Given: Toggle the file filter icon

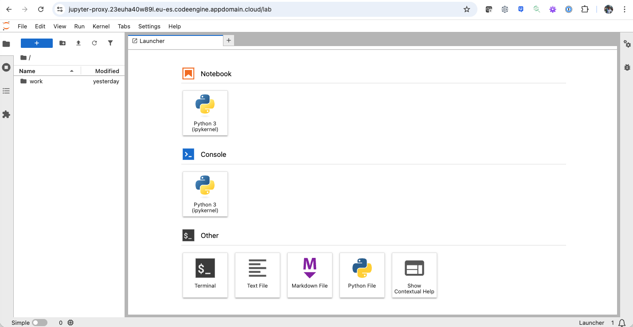Looking at the screenshot, I should coord(110,43).
